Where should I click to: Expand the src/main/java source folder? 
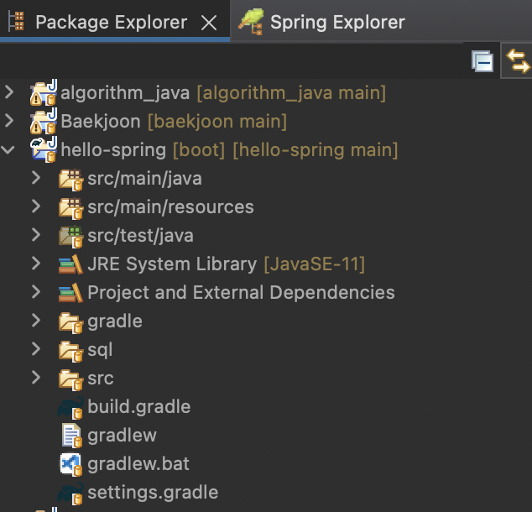point(36,177)
